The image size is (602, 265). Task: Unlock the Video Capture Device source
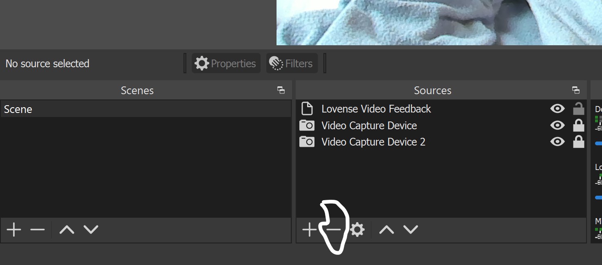578,126
